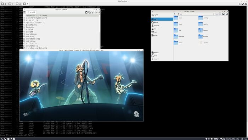Click the Cut scissors icon in CorePad
Viewport: 248px width, 140px height.
point(92,12)
